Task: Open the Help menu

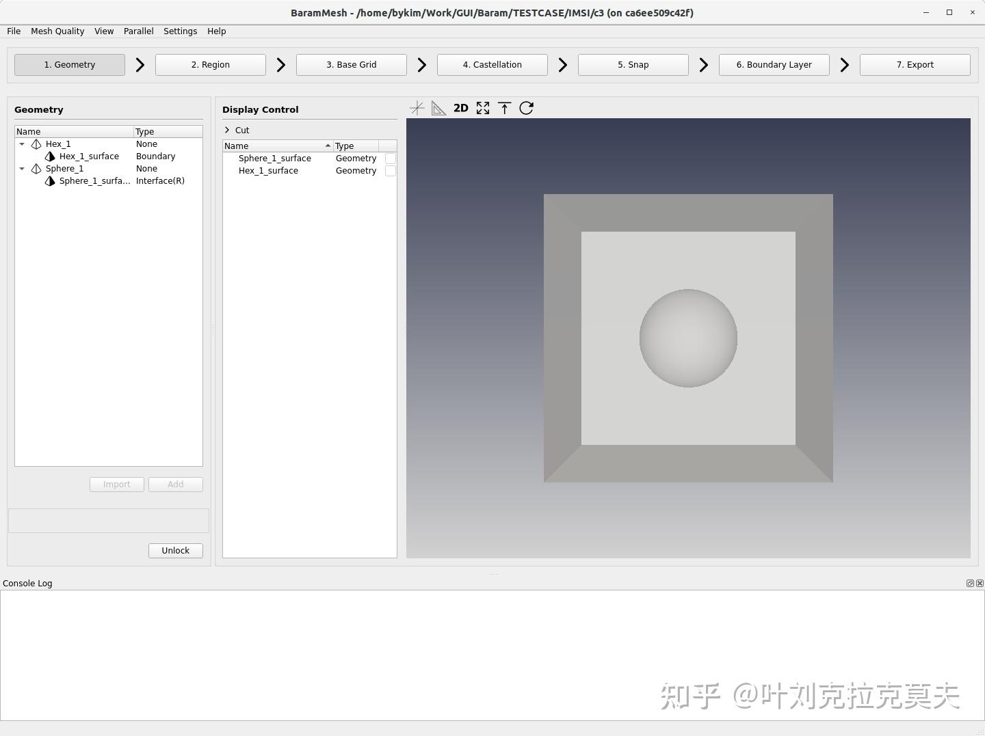Action: pos(217,31)
